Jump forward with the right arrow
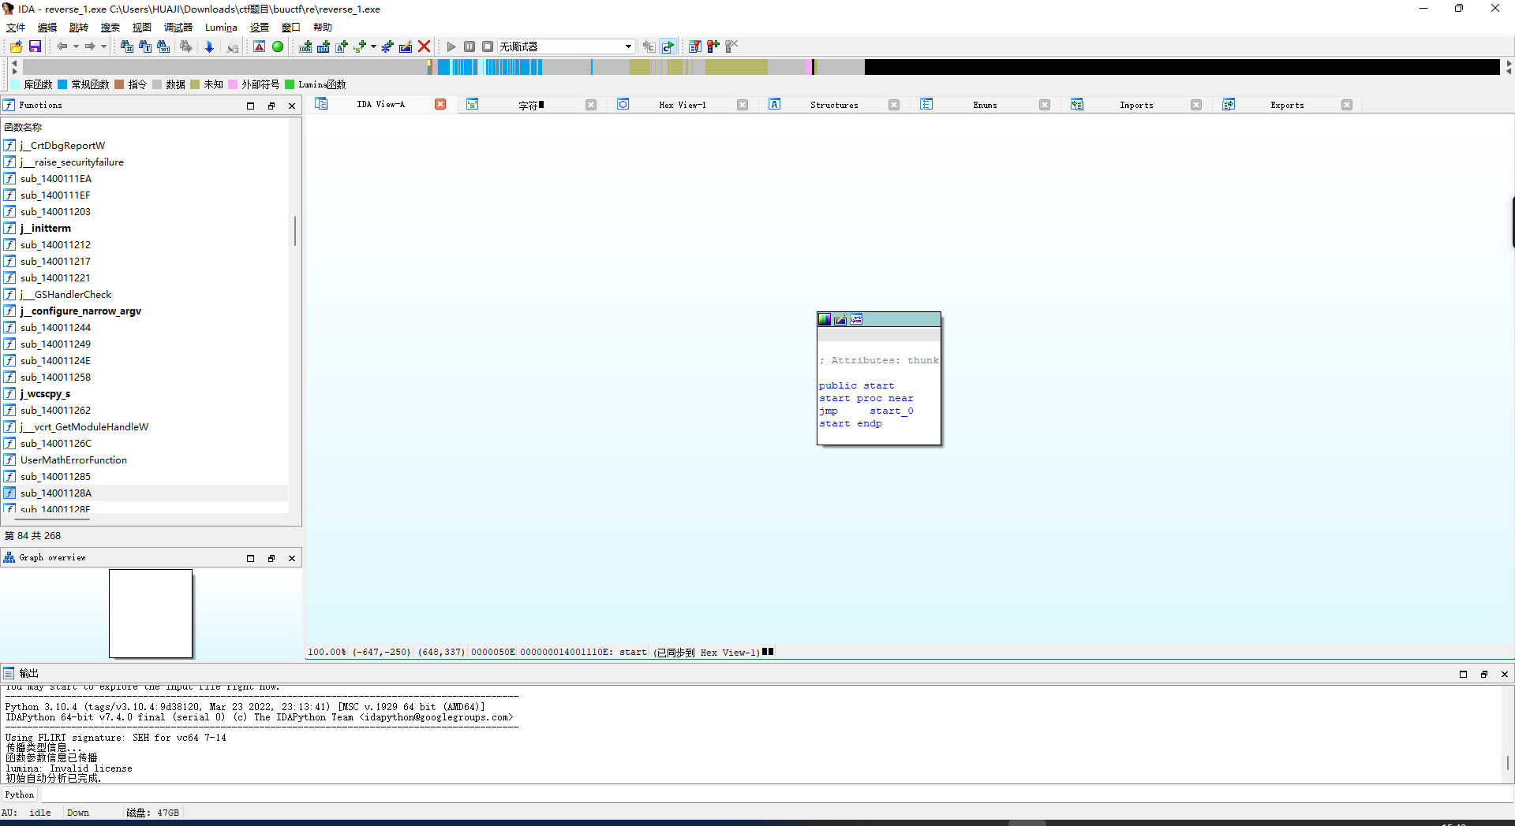This screenshot has height=826, width=1515. [x=90, y=47]
